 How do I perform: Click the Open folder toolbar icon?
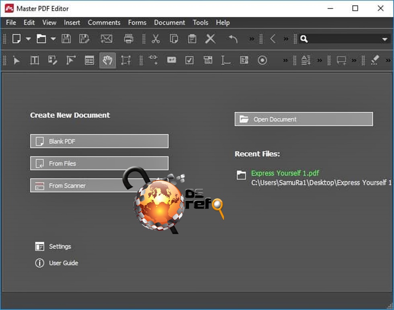coord(41,39)
